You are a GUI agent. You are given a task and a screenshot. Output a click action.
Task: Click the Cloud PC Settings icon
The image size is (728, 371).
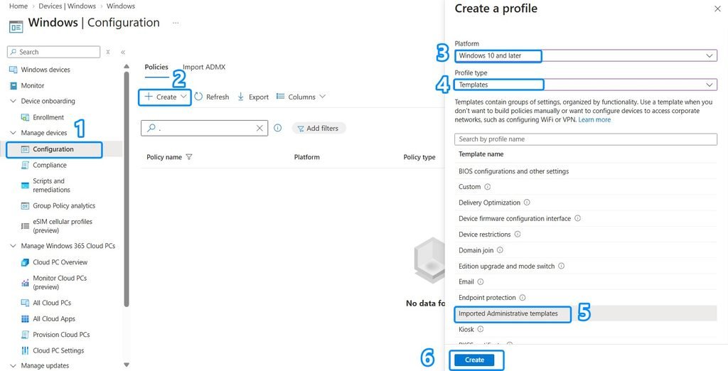25,350
